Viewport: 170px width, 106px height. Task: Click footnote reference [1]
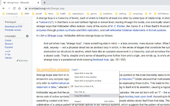tap(133, 78)
